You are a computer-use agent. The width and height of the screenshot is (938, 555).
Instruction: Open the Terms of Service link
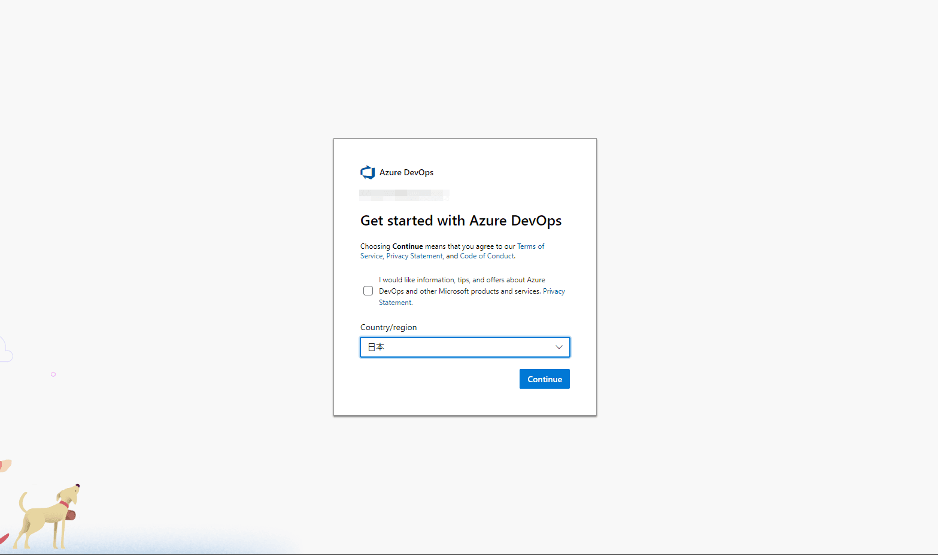pyautogui.click(x=530, y=246)
